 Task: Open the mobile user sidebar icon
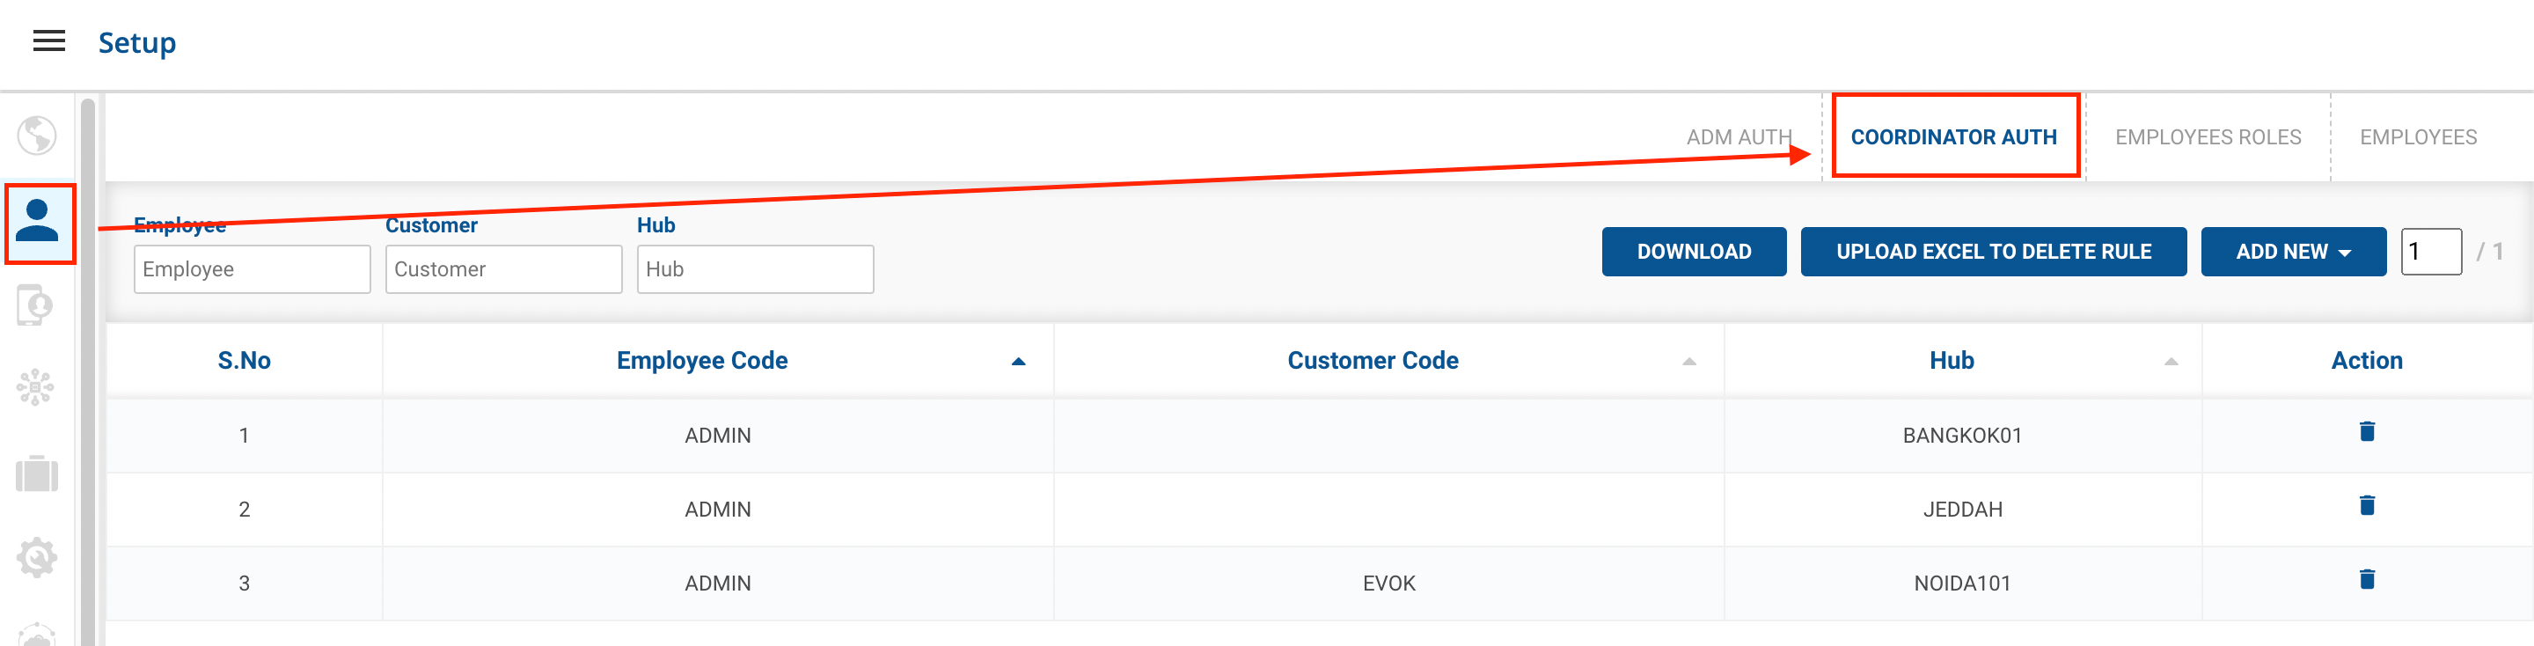point(35,305)
